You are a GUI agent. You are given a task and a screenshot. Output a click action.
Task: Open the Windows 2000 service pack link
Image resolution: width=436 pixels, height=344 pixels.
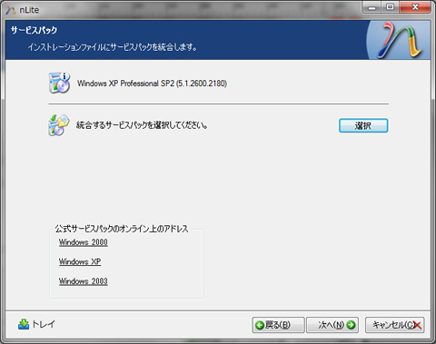[x=84, y=242]
